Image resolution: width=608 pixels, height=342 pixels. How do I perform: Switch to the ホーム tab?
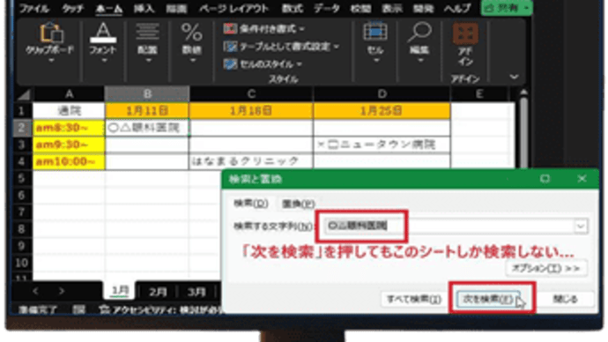coord(108,8)
